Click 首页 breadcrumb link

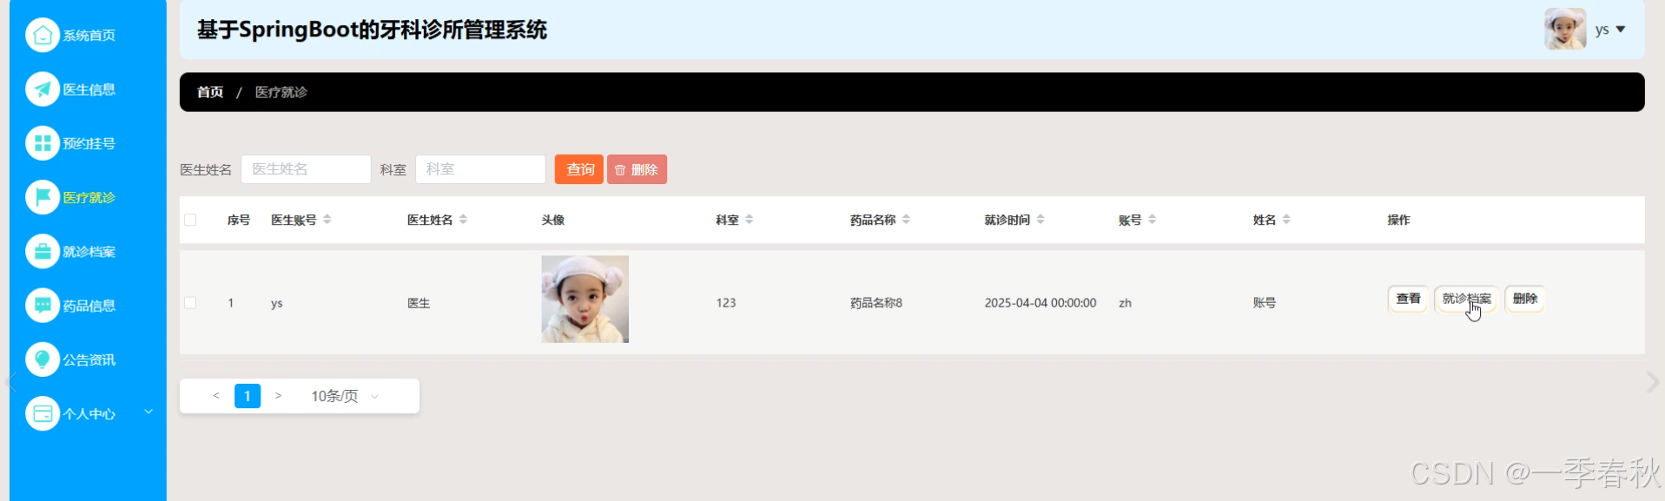210,92
